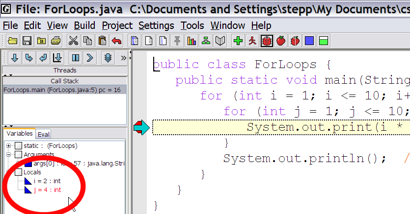Toggle the Locals node checkbox
This screenshot has height=214, width=410.
tap(19, 172)
